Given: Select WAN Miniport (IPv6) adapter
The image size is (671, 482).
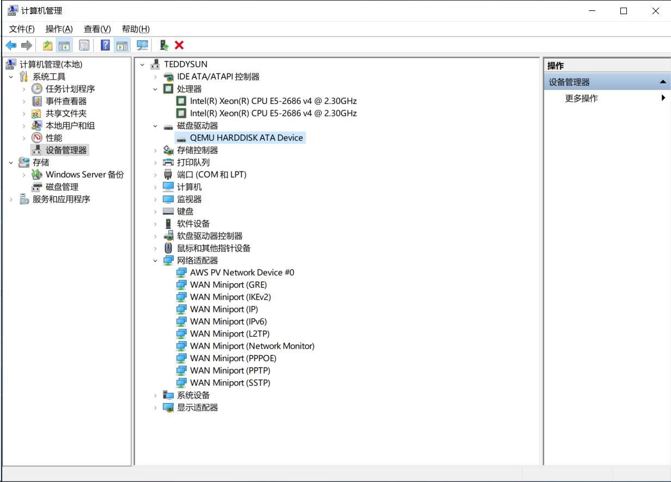Looking at the screenshot, I should tap(228, 321).
